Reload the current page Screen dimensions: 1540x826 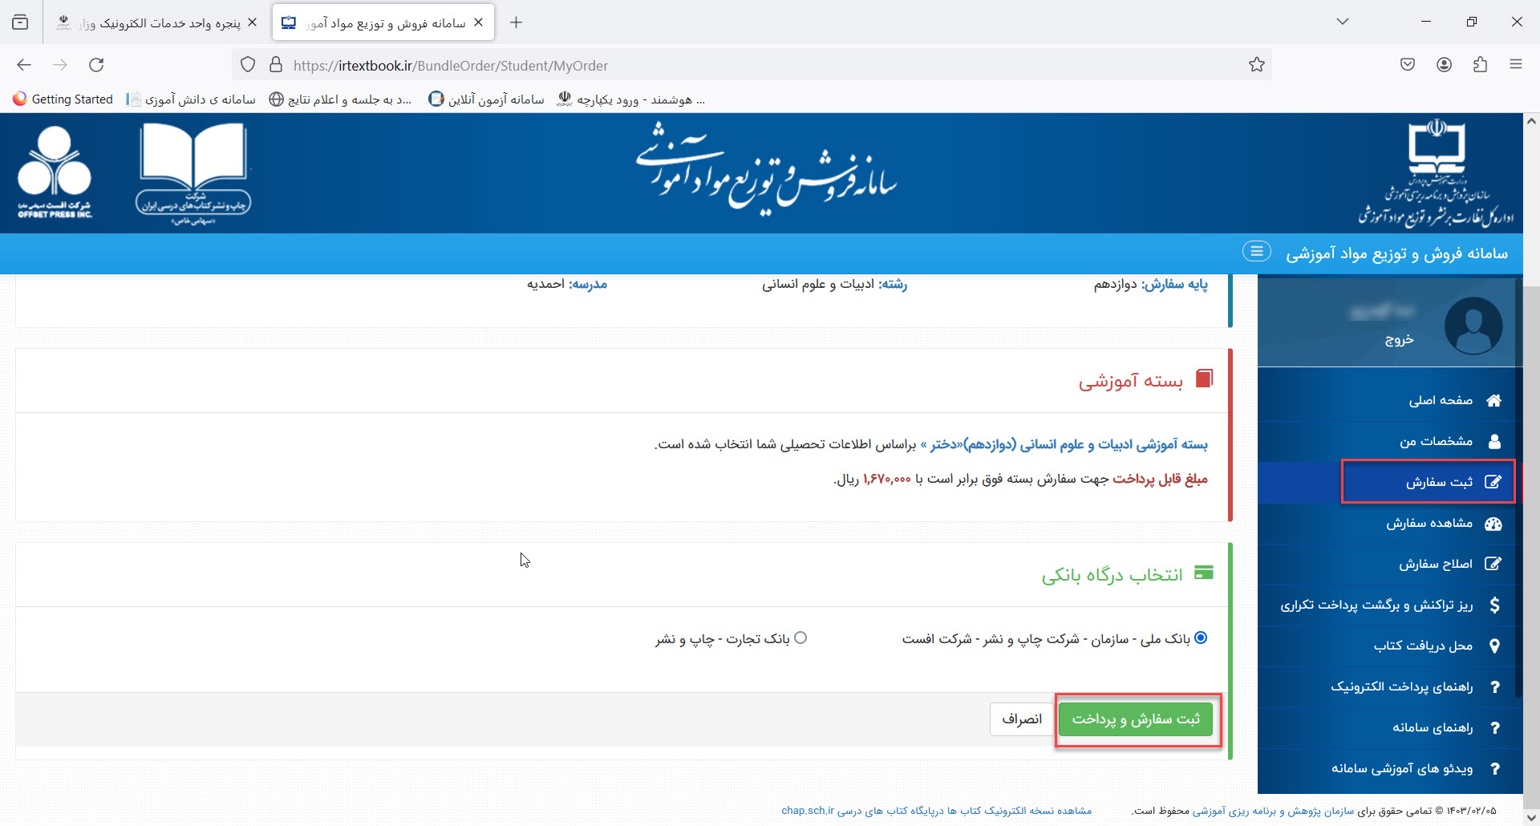[x=96, y=65]
